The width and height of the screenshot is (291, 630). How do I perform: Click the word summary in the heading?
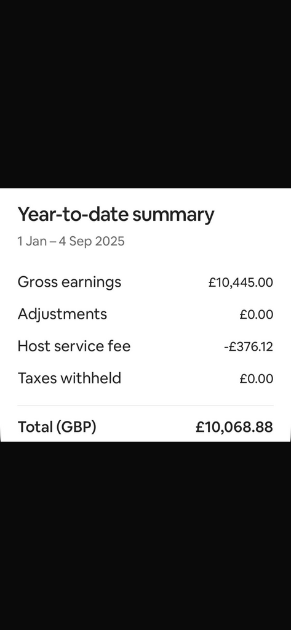(173, 216)
